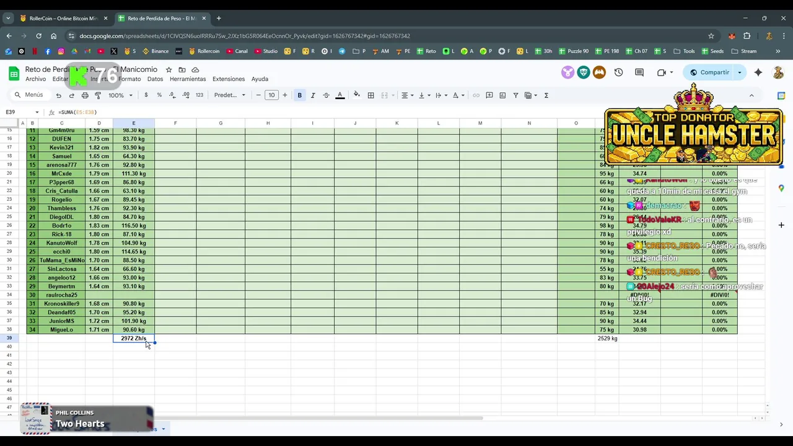The image size is (793, 446).
Task: Increase decimal places button
Action: pyautogui.click(x=186, y=95)
